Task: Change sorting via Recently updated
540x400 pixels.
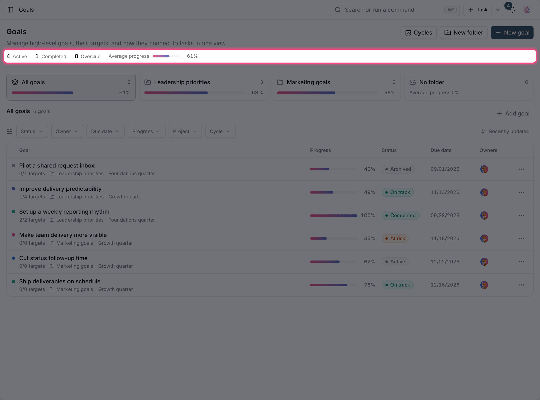Action: click(505, 131)
